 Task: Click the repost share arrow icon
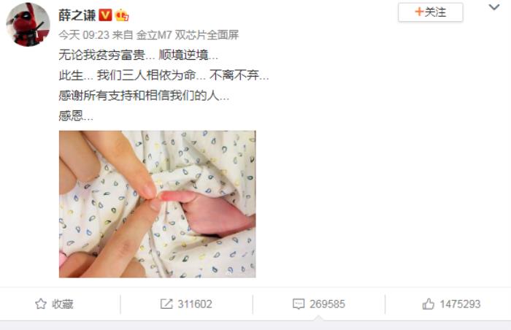coord(166,304)
